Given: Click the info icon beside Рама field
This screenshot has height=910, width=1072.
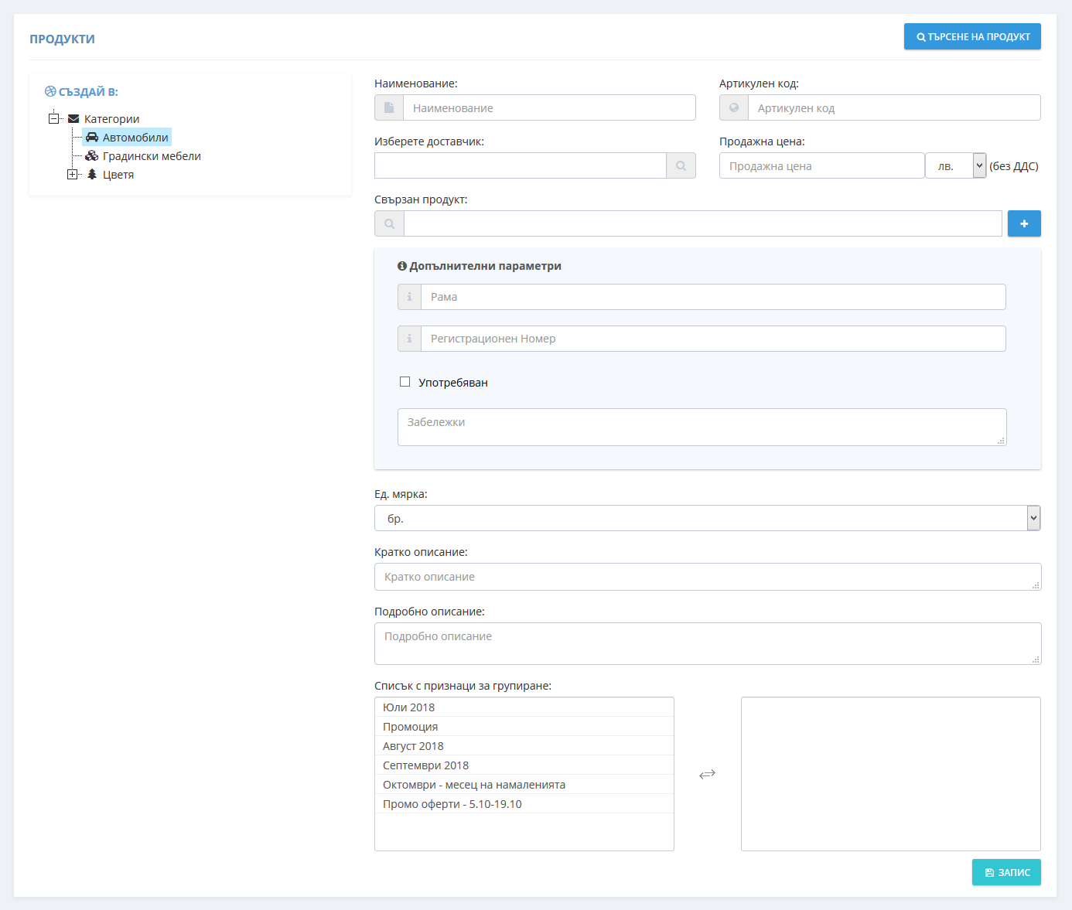Looking at the screenshot, I should [x=409, y=297].
